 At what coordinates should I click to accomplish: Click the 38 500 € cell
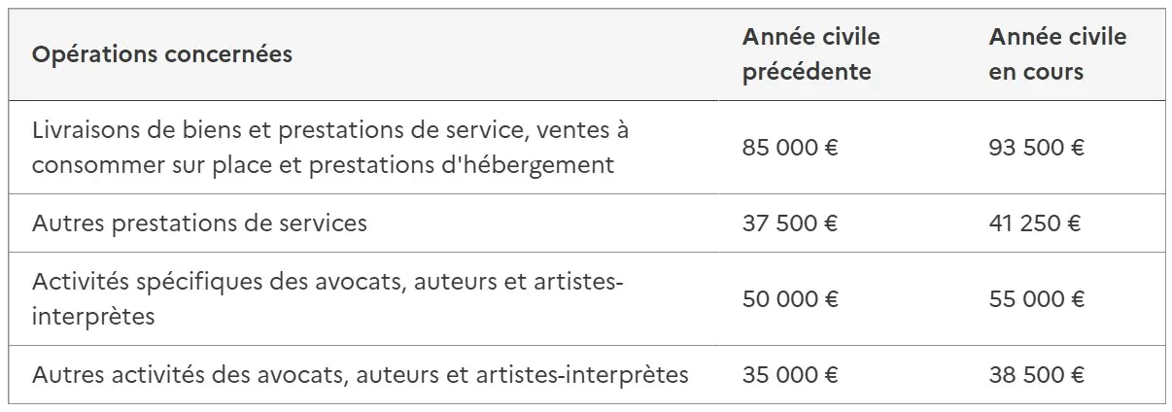point(1036,375)
